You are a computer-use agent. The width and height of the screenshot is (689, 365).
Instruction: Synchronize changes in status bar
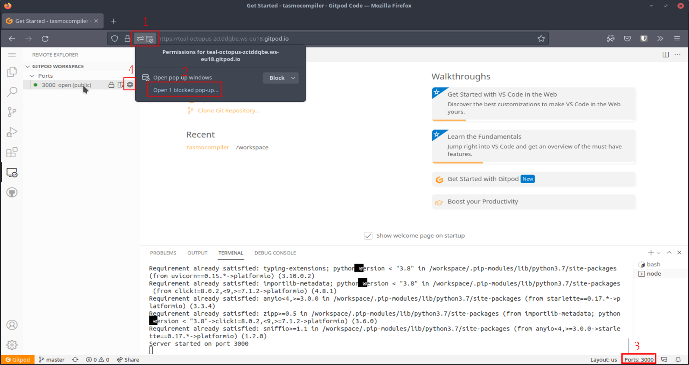[x=75, y=359]
